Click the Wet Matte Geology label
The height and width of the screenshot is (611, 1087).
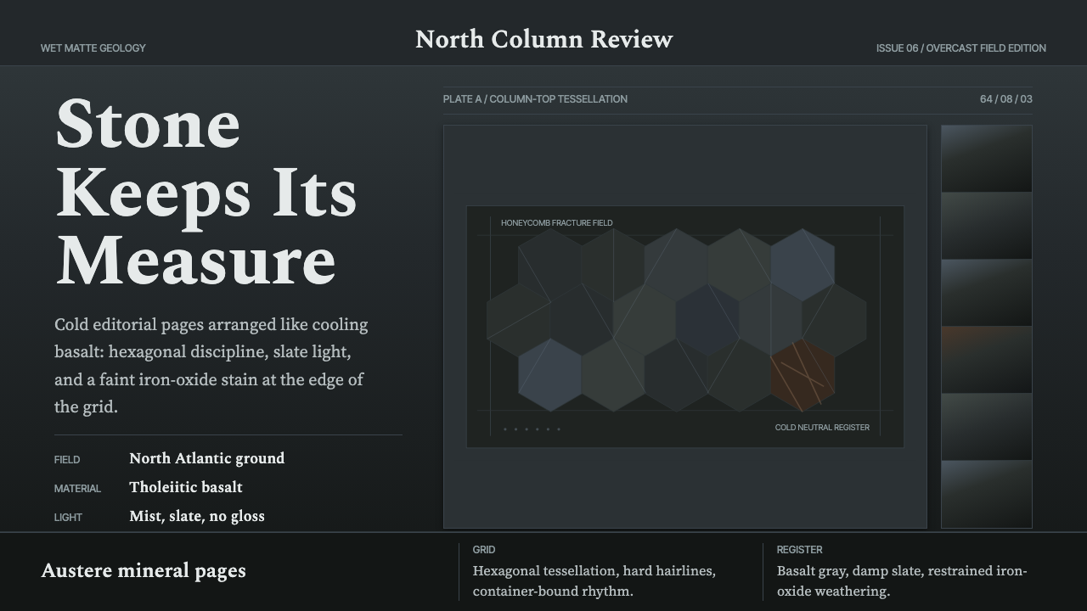click(x=93, y=48)
